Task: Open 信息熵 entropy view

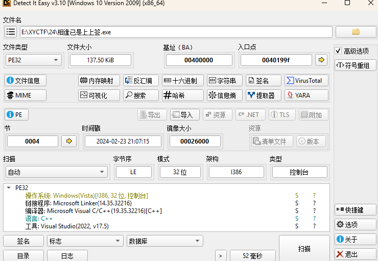Action: pos(224,95)
